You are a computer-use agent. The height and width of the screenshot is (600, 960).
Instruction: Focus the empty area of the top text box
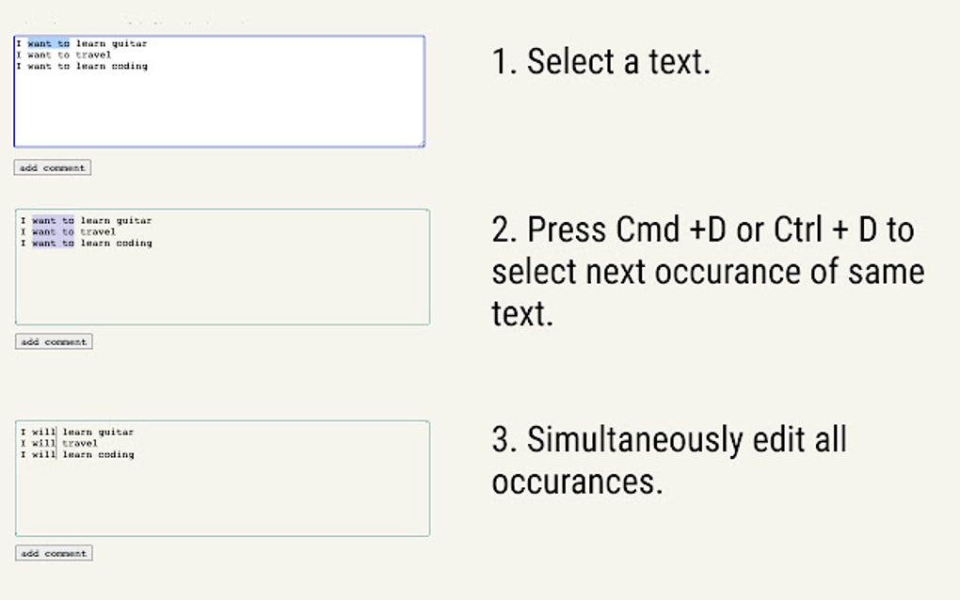click(218, 108)
